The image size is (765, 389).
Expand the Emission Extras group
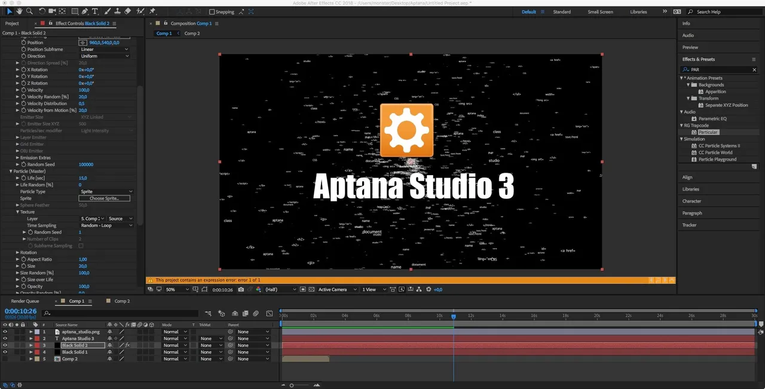click(17, 158)
